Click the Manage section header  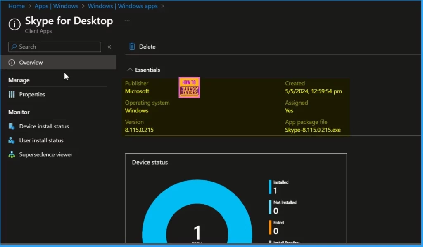tap(19, 80)
